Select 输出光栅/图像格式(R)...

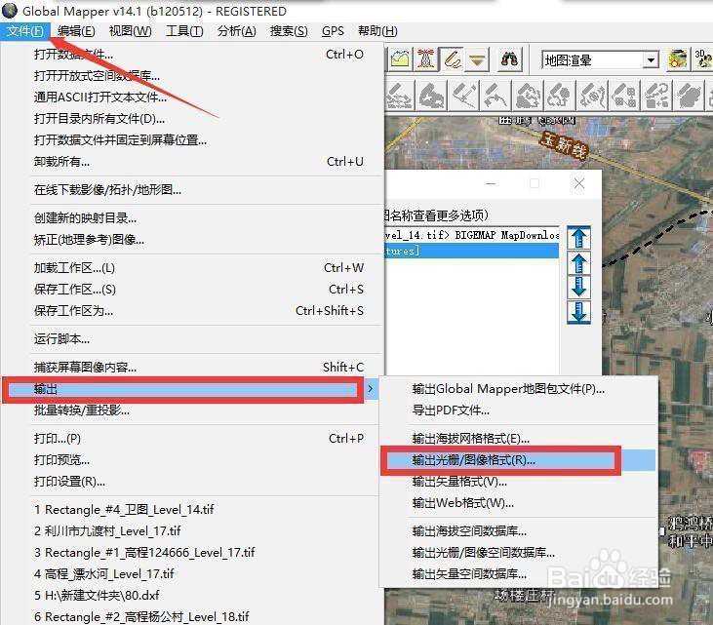(519, 460)
